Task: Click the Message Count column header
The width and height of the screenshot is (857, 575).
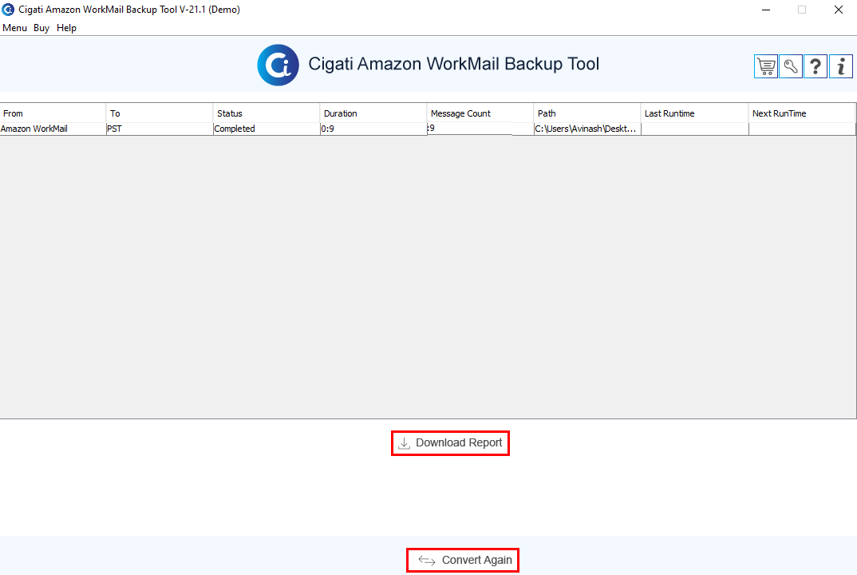Action: (x=480, y=113)
